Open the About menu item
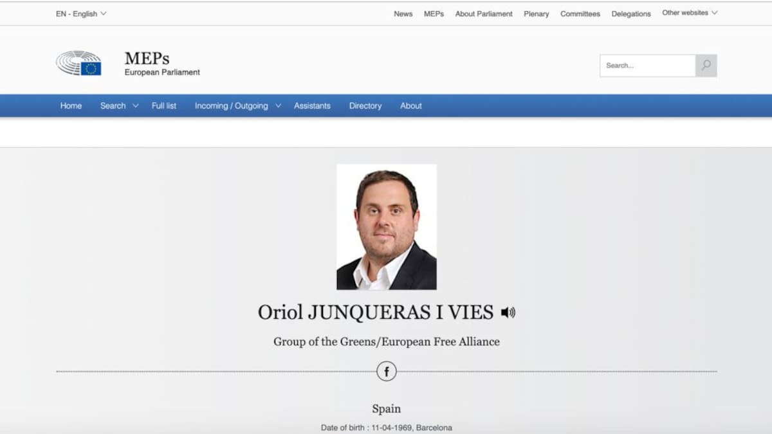 411,106
